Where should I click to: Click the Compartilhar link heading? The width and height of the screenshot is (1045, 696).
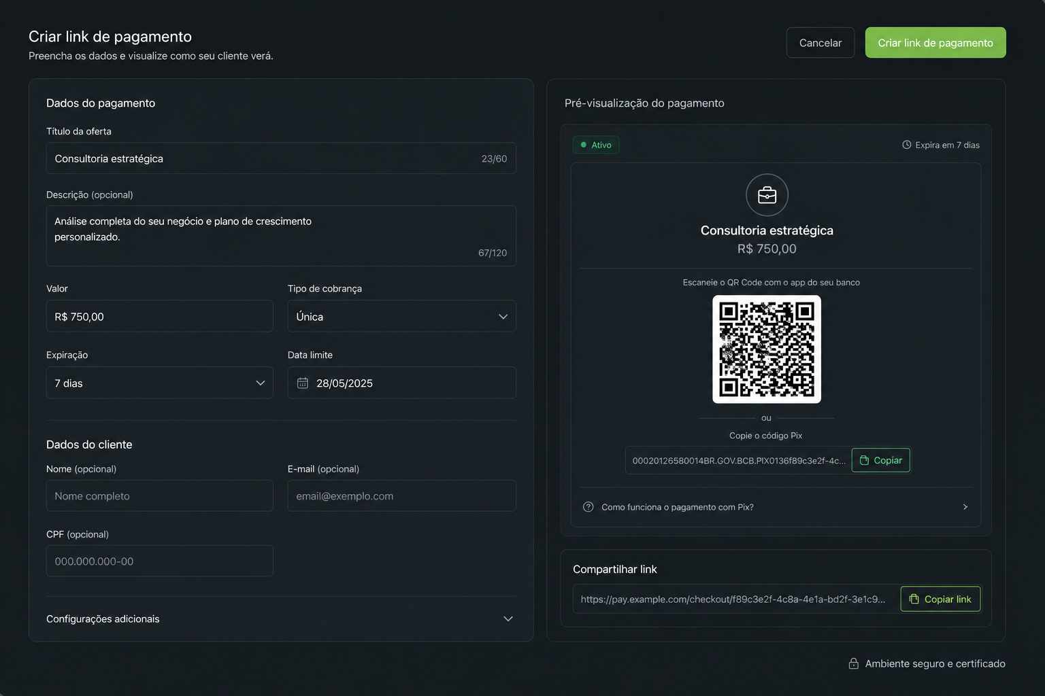pos(615,569)
